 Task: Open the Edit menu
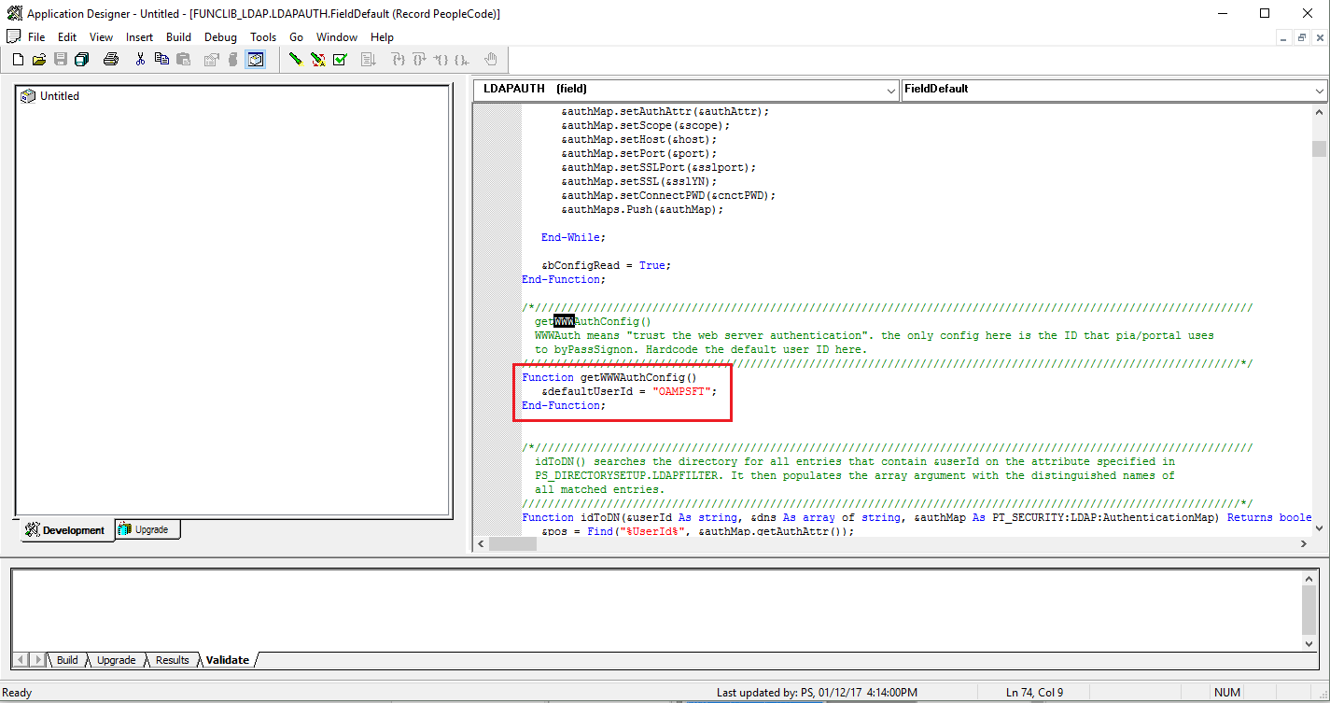coord(67,37)
